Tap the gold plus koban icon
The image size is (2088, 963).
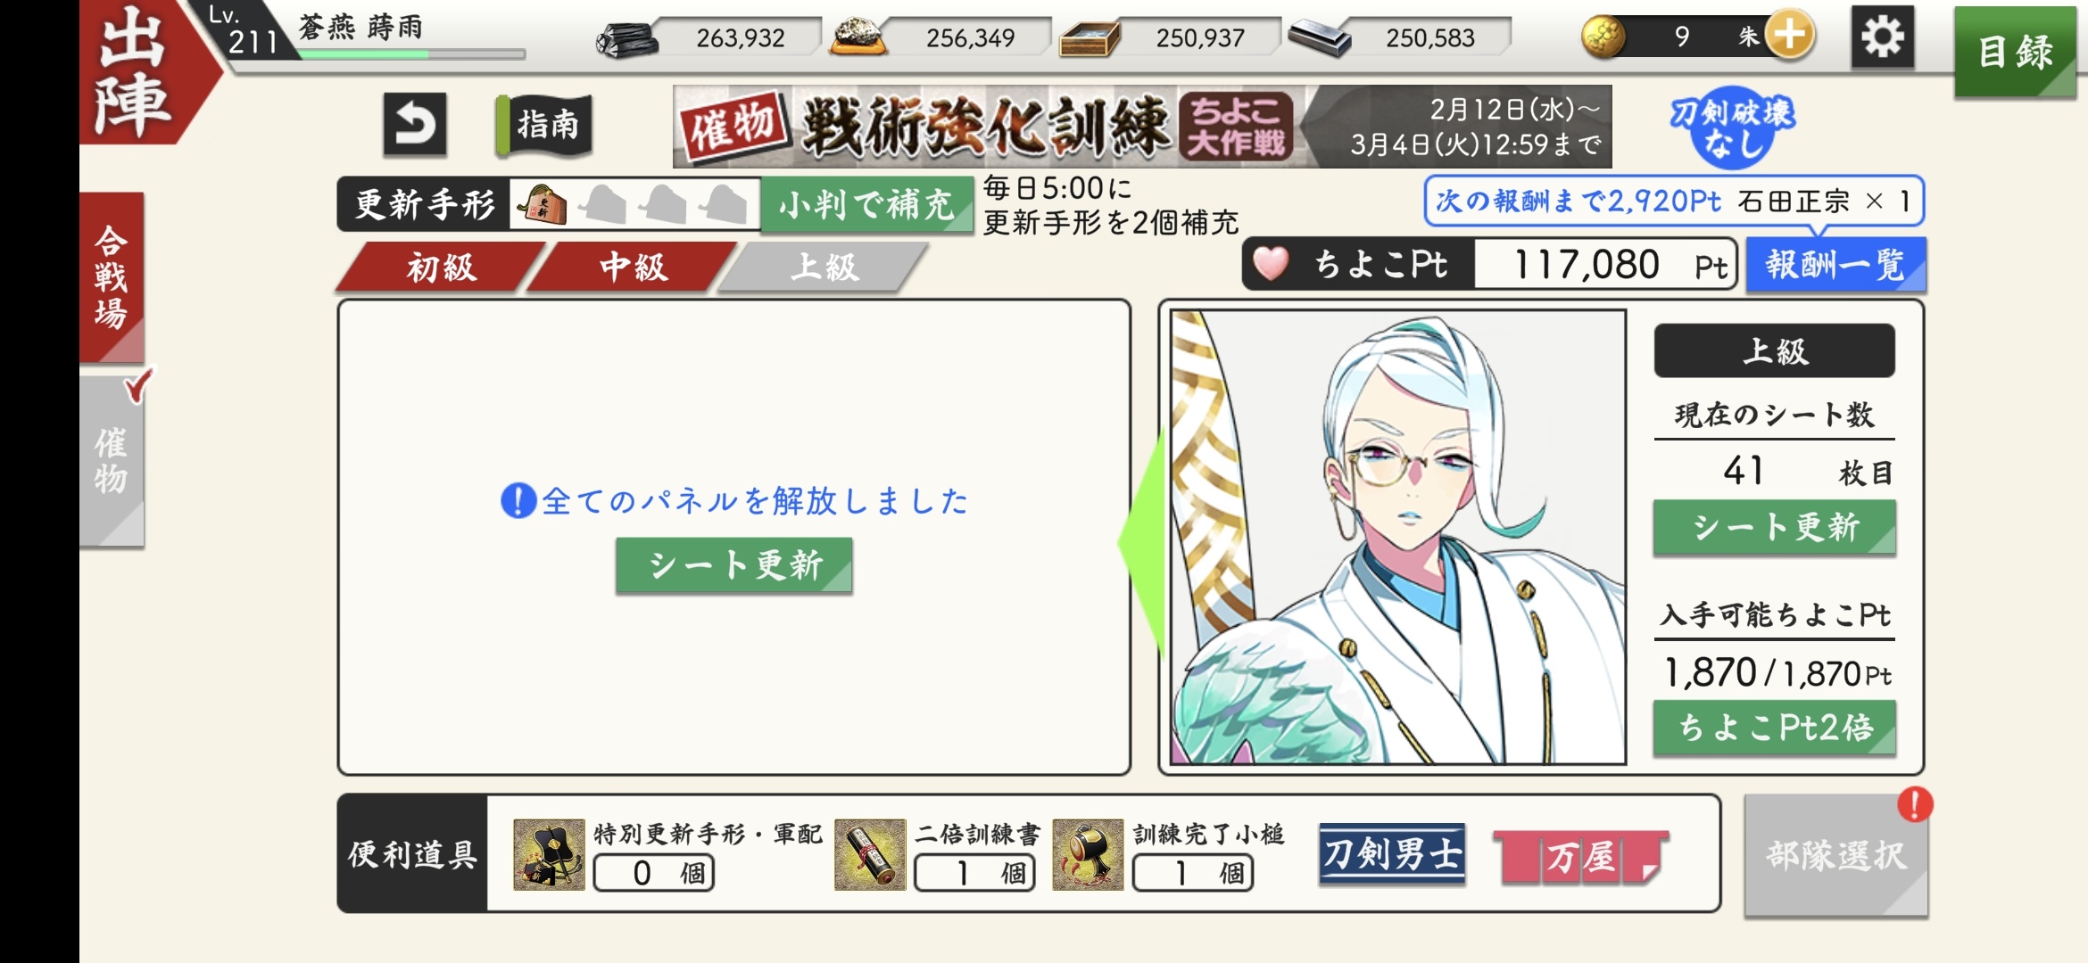point(1790,36)
